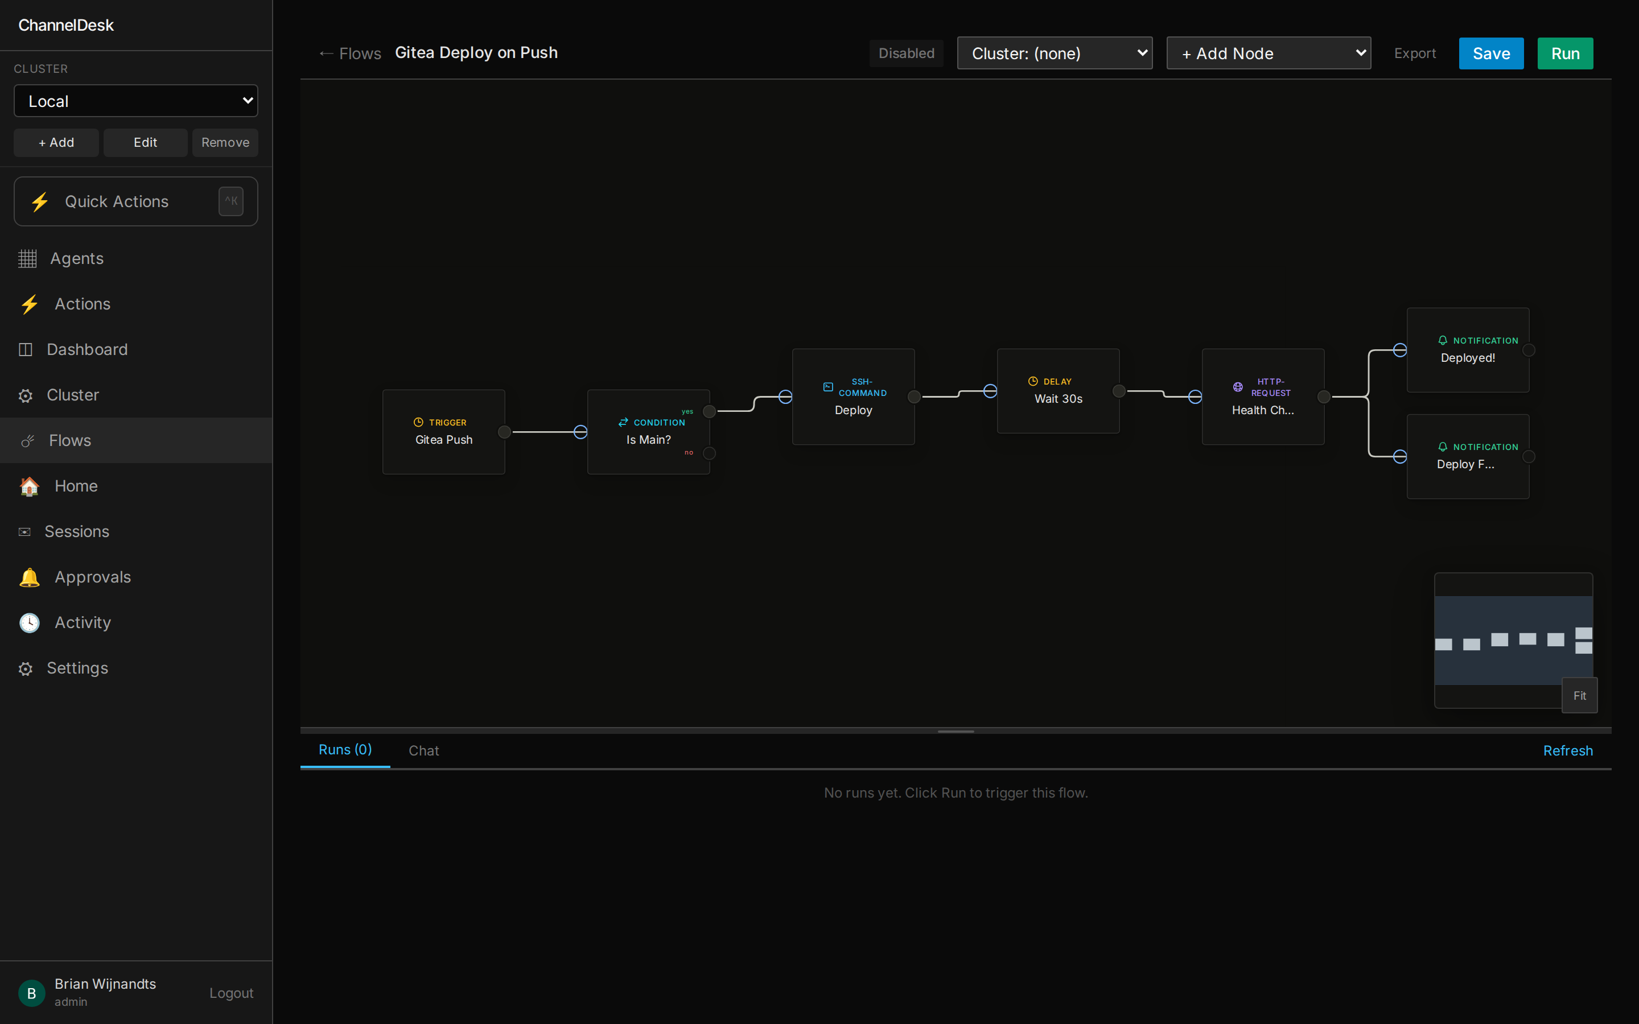Open the Sessions menu item
1639x1024 pixels.
coord(136,532)
